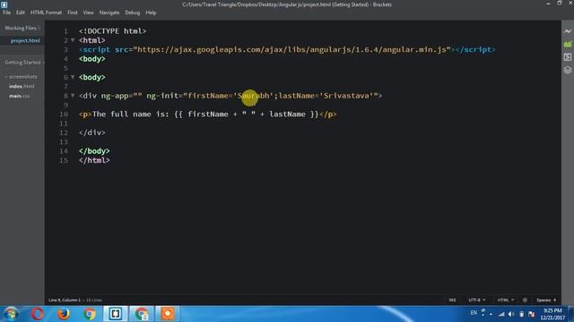Collapse the div fold on line 8
This screenshot has width=574, height=322.
coord(73,96)
